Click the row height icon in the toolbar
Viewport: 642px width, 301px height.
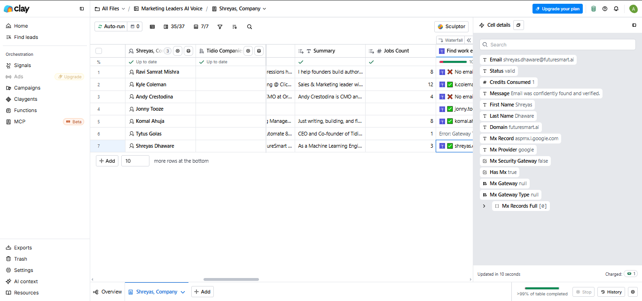[152, 27]
